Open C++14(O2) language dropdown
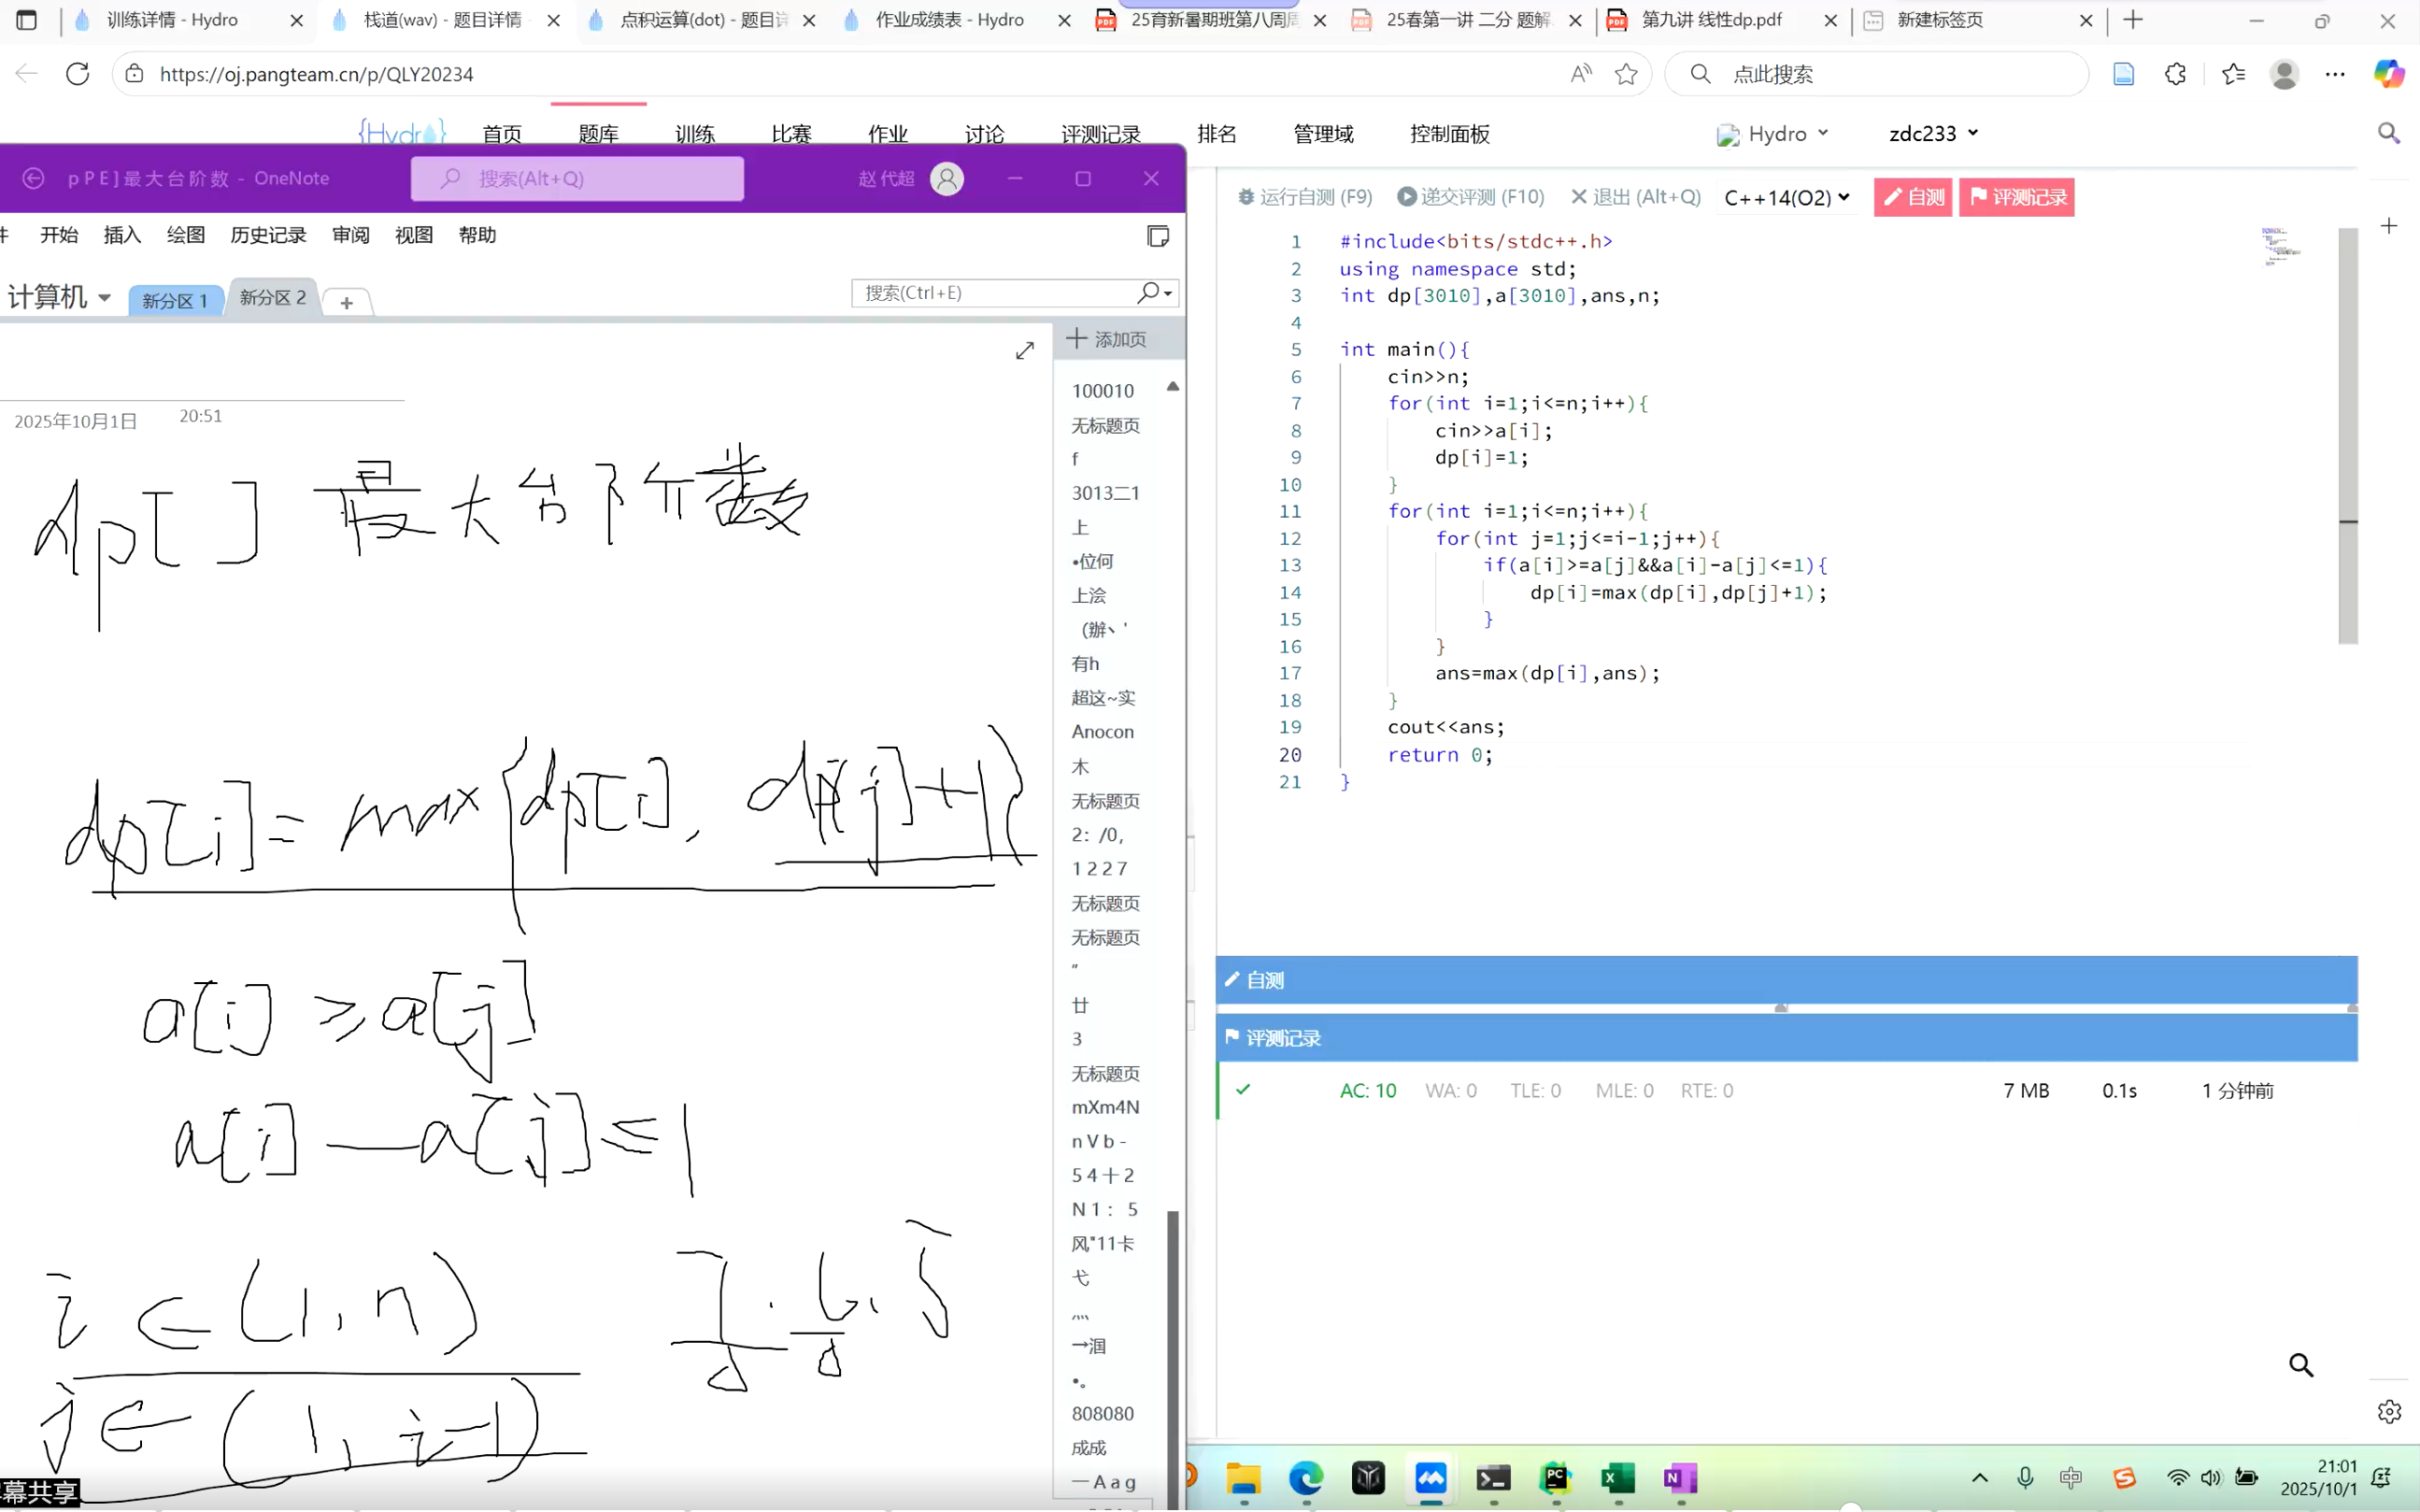 click(x=1787, y=197)
